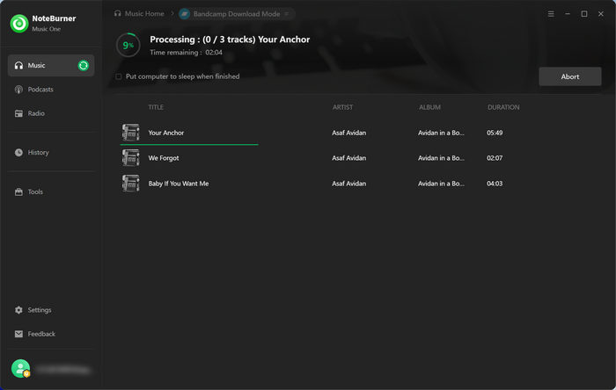This screenshot has width=616, height=390.
Task: Click the ARTIST column header
Action: [x=342, y=107]
